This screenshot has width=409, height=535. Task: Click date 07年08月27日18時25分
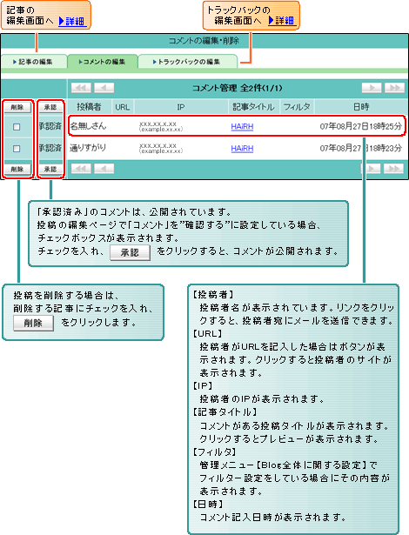point(361,127)
